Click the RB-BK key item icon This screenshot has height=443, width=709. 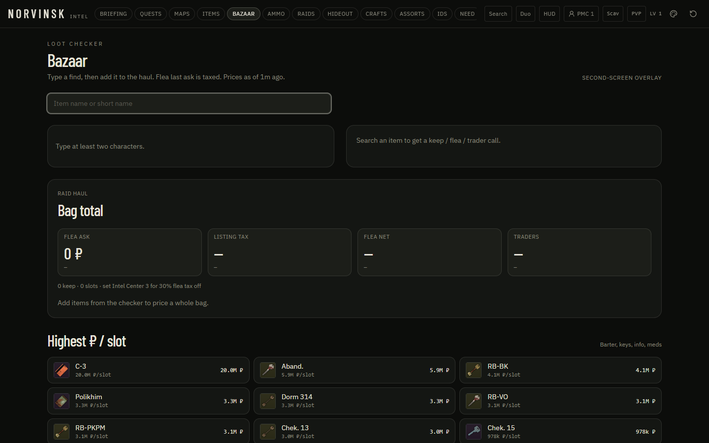tap(474, 370)
